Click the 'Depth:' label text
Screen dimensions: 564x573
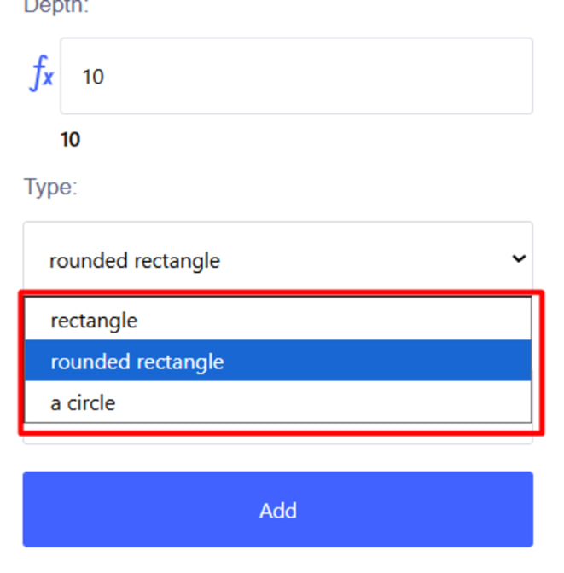point(56,7)
